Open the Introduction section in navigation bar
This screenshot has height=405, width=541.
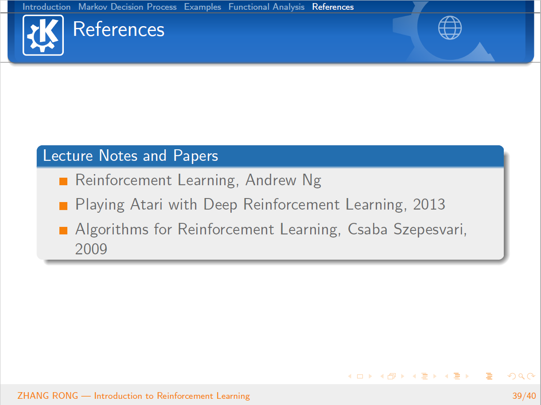47,7
